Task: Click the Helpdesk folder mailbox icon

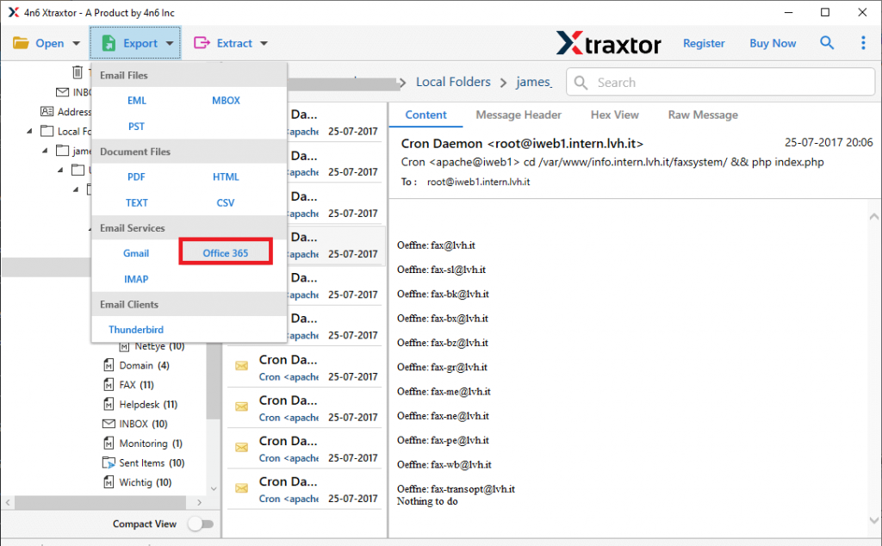Action: tap(109, 404)
